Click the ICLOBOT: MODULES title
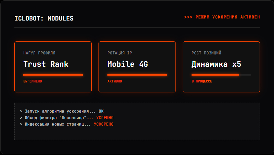The height and width of the screenshot is (155, 274). pyautogui.click(x=44, y=18)
